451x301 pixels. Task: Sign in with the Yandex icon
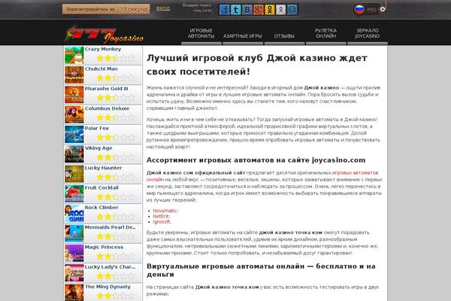[280, 10]
